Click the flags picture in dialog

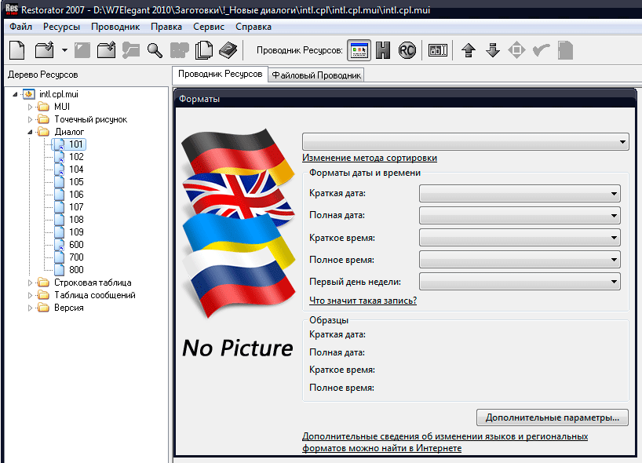pos(239,223)
